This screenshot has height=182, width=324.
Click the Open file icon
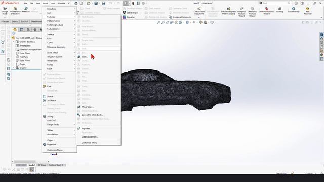pos(89,3)
